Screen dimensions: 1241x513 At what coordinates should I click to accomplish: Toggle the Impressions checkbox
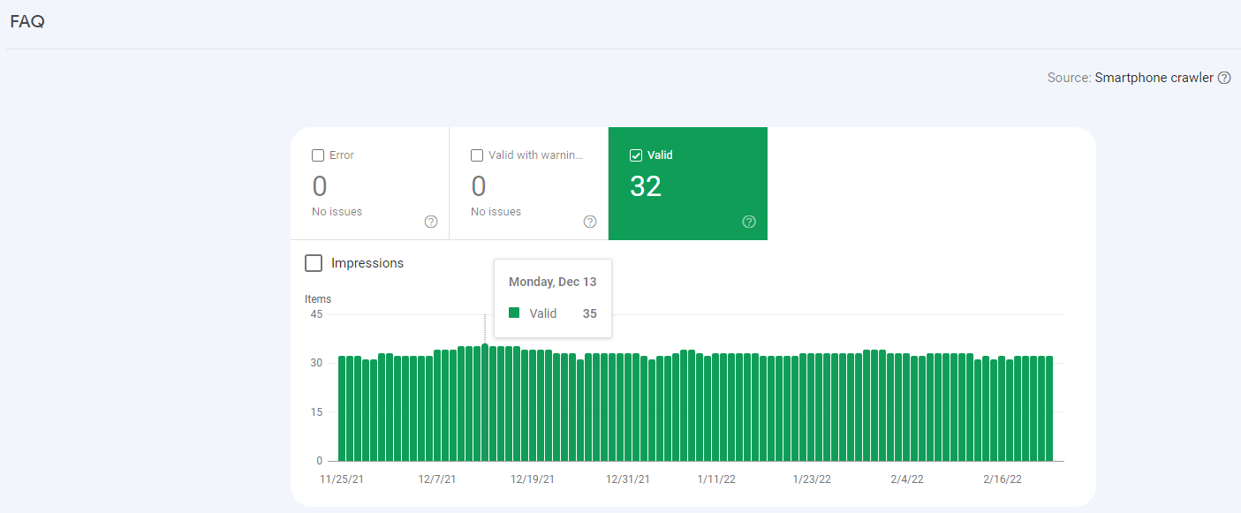coord(314,263)
